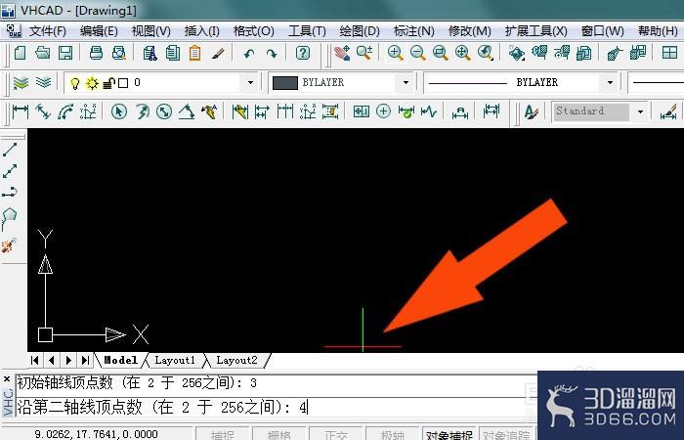
Task: Click the second layer stack icon
Action: (x=43, y=82)
